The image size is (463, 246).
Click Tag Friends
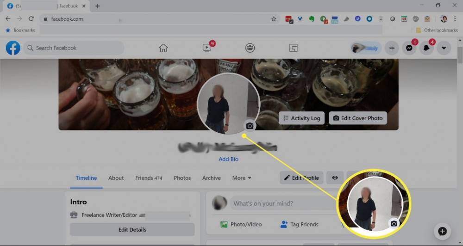300,224
